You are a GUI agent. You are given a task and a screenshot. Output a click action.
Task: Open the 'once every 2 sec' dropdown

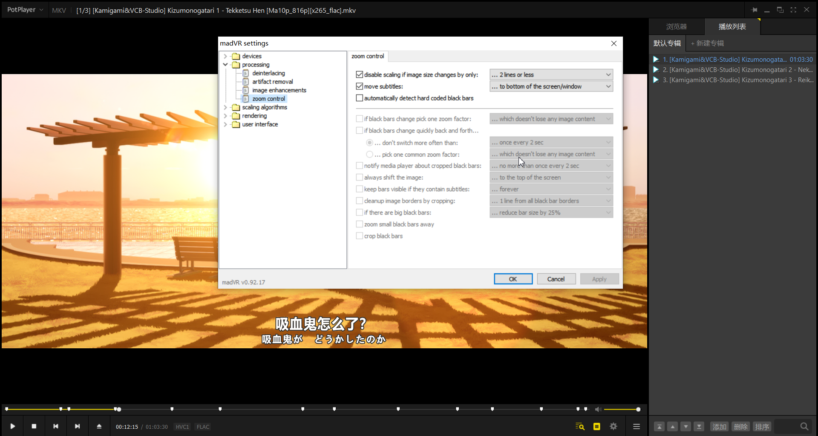coord(551,142)
